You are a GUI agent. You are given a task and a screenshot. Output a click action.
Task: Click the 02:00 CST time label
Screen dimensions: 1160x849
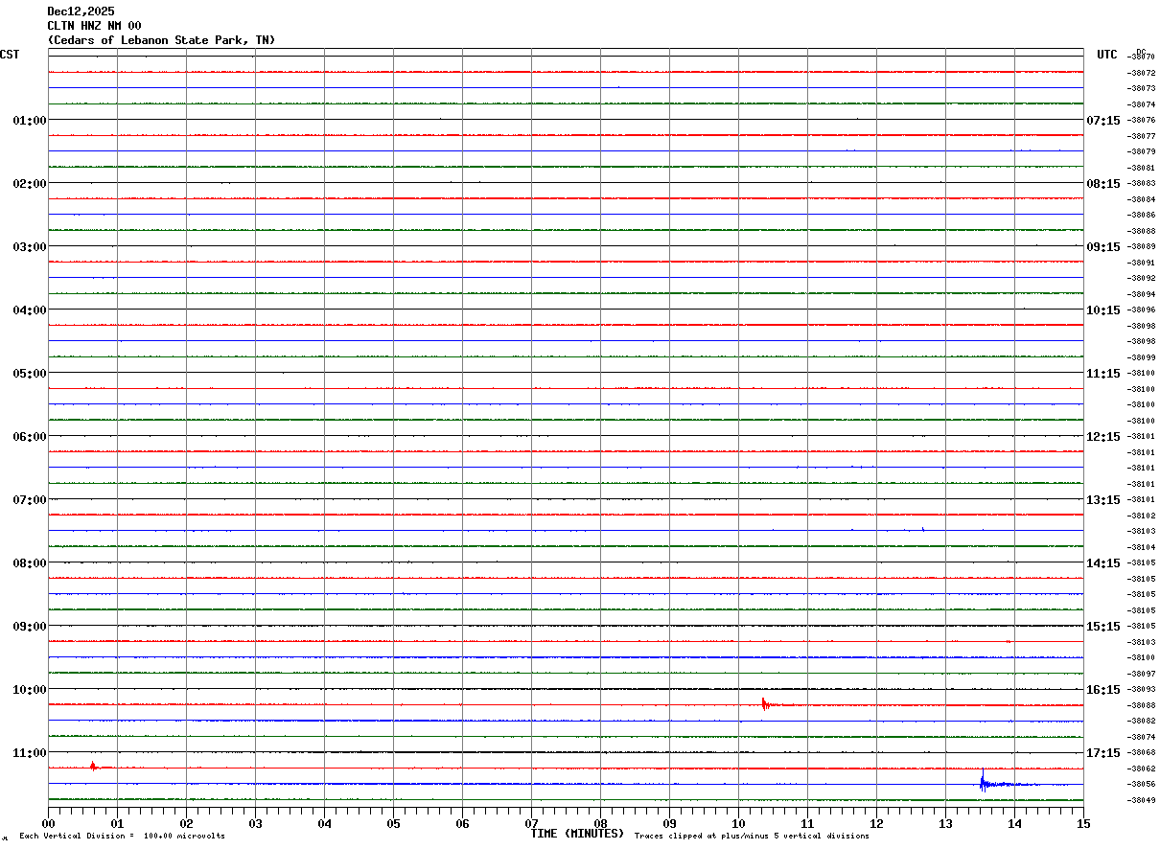click(30, 183)
